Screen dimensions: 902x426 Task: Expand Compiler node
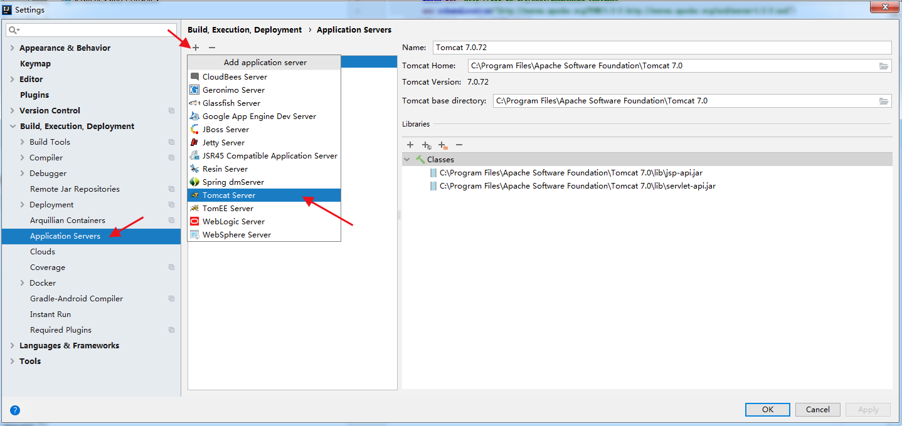point(23,157)
